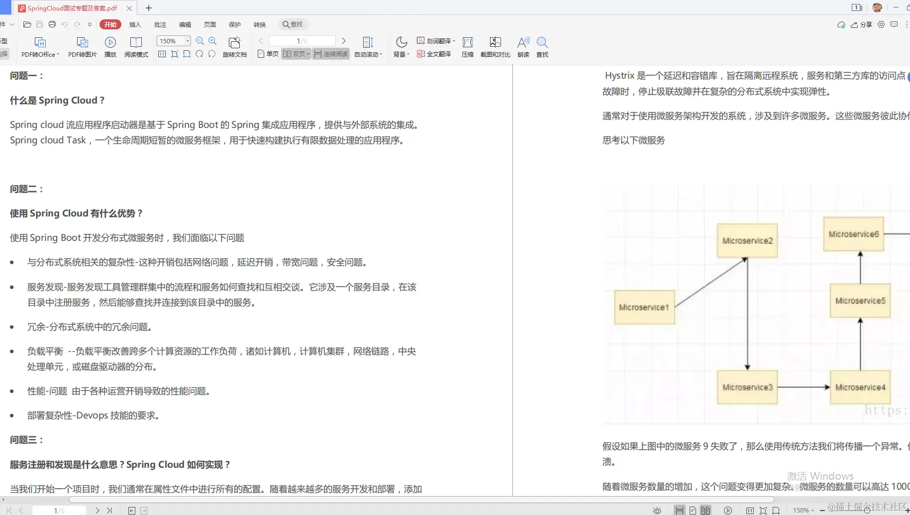This screenshot has width=910, height=515.
Task: Toggle single page view in status bar
Action: [x=693, y=511]
